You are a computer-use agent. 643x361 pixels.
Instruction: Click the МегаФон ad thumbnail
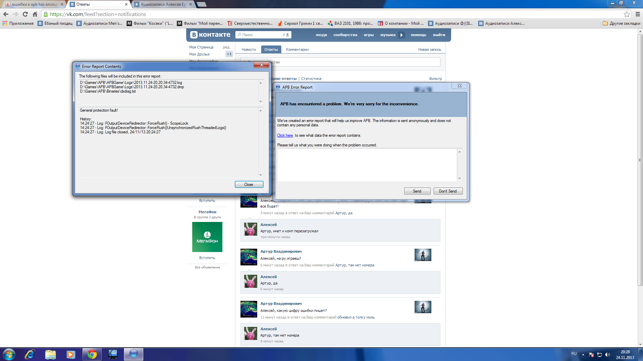click(x=207, y=237)
